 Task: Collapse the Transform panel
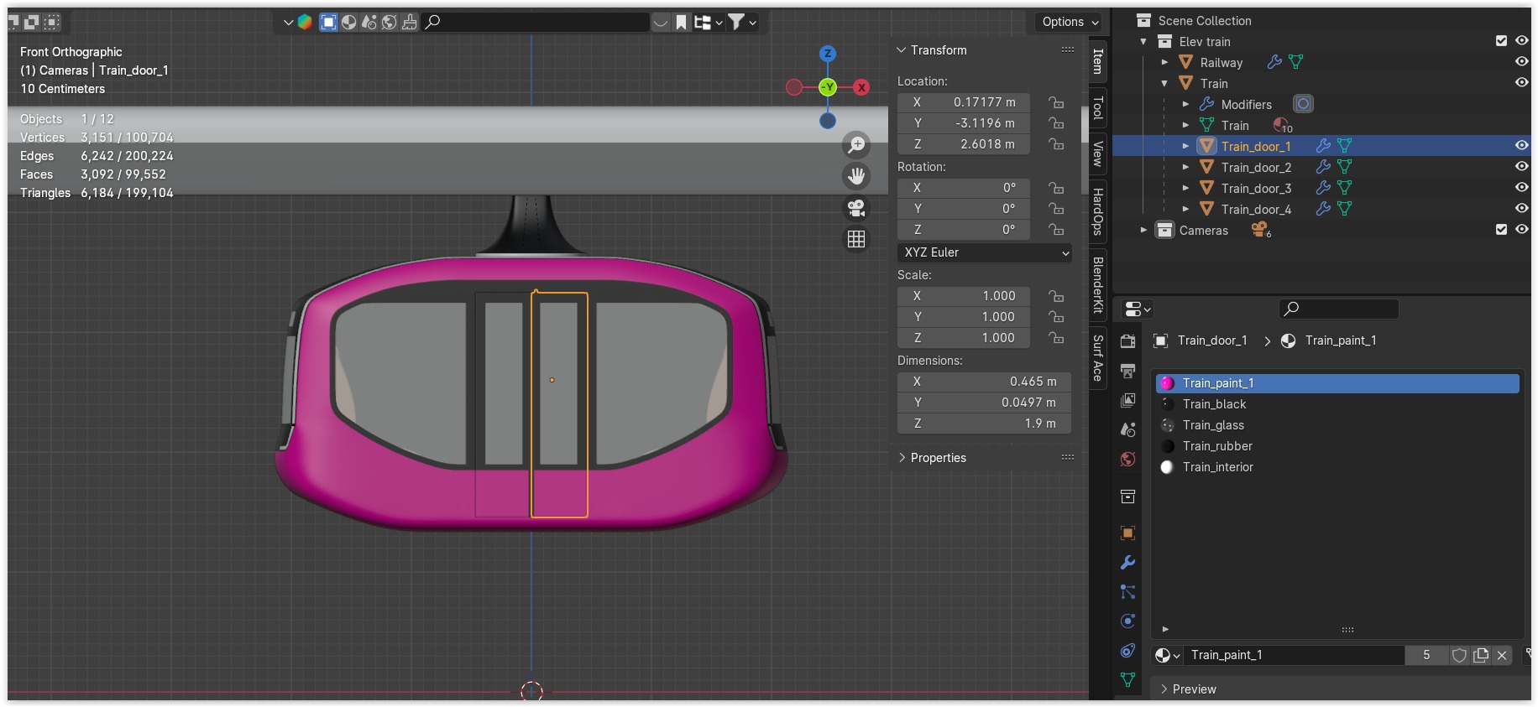902,50
